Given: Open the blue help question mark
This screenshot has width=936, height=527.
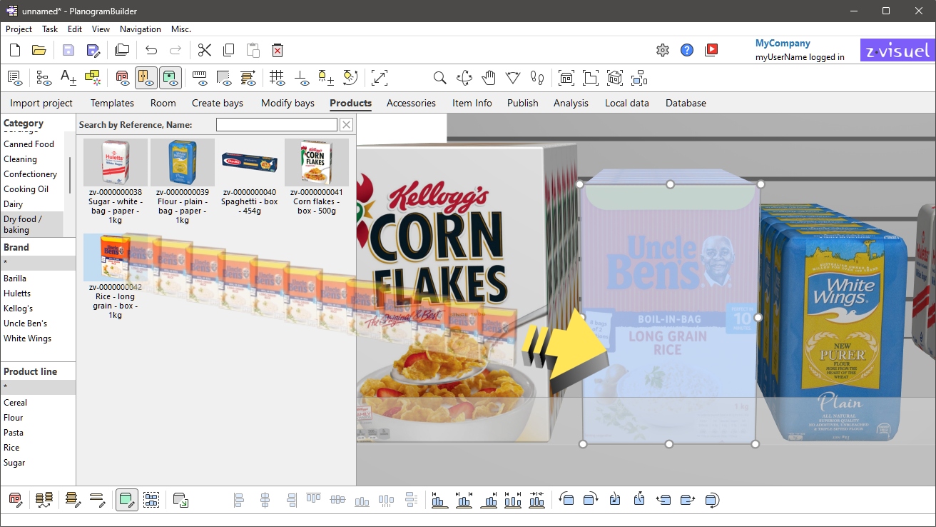Looking at the screenshot, I should 687,50.
